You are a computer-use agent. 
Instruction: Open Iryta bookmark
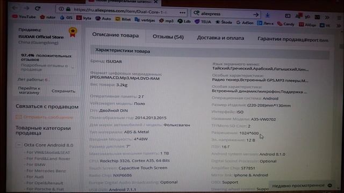point(84,18)
